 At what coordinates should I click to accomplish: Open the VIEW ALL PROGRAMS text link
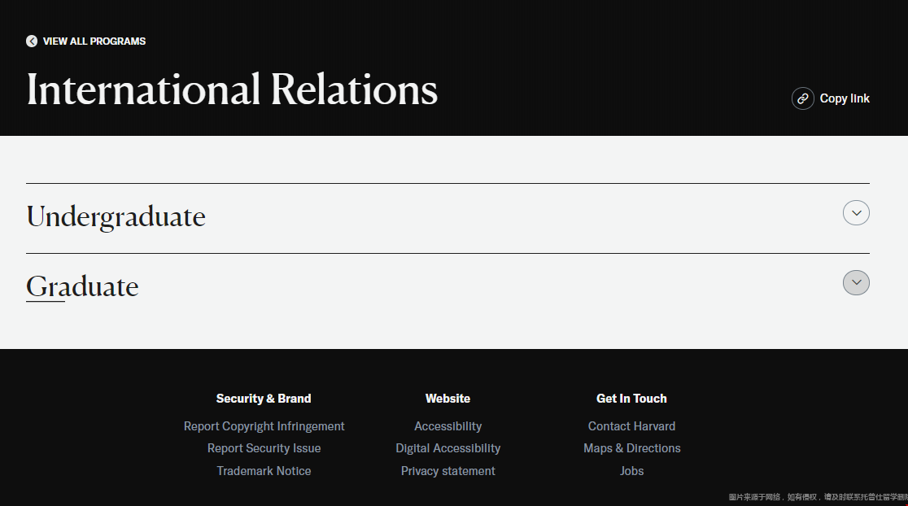[x=94, y=41]
